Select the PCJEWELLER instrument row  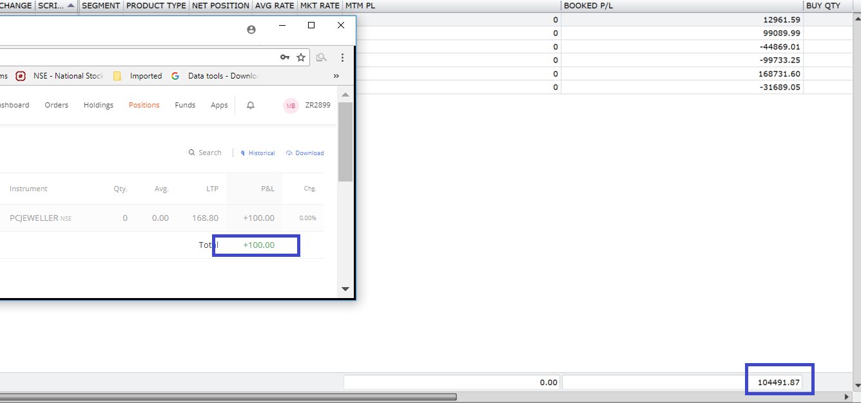pos(162,218)
